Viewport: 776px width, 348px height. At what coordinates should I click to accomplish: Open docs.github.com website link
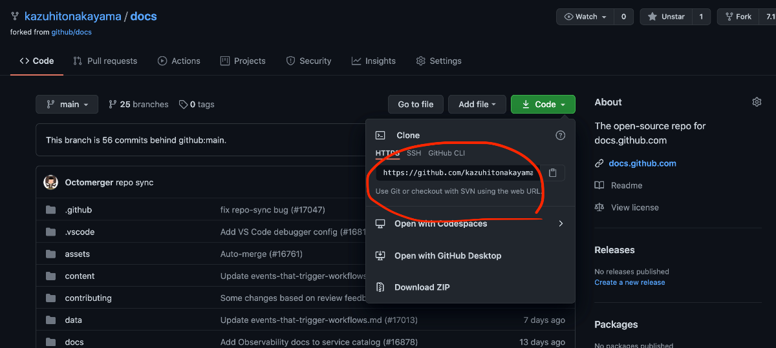point(643,163)
